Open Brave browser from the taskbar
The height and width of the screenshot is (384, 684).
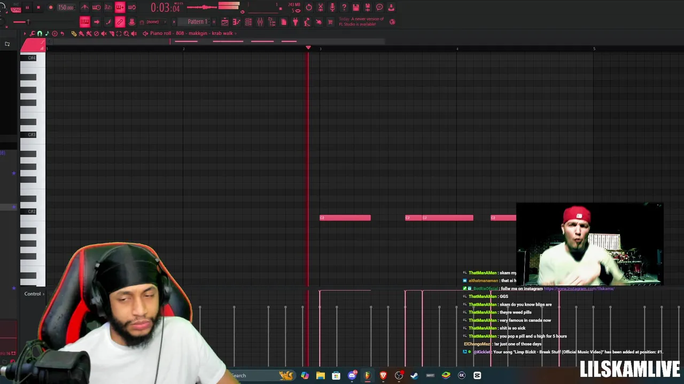(x=383, y=375)
